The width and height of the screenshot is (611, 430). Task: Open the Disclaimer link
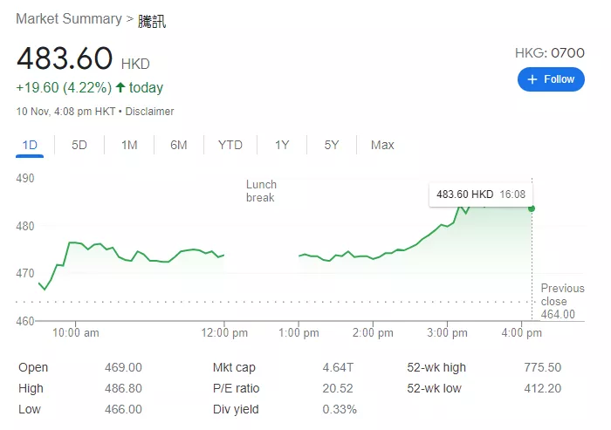click(149, 112)
